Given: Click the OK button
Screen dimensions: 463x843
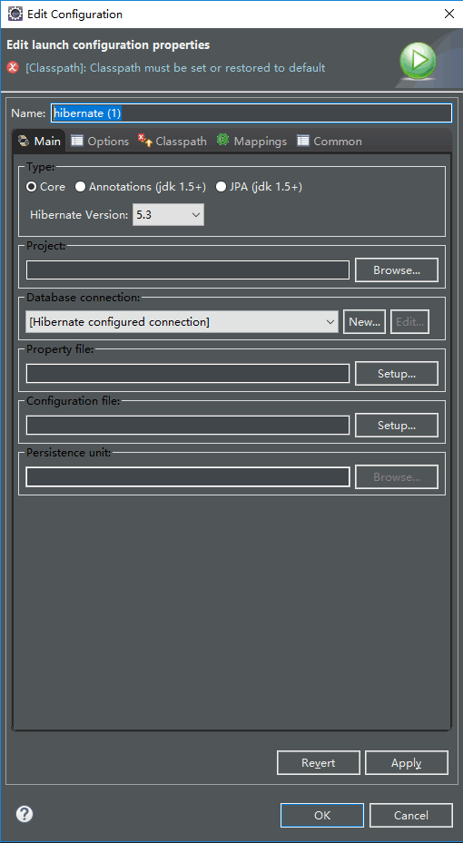Looking at the screenshot, I should [x=322, y=815].
